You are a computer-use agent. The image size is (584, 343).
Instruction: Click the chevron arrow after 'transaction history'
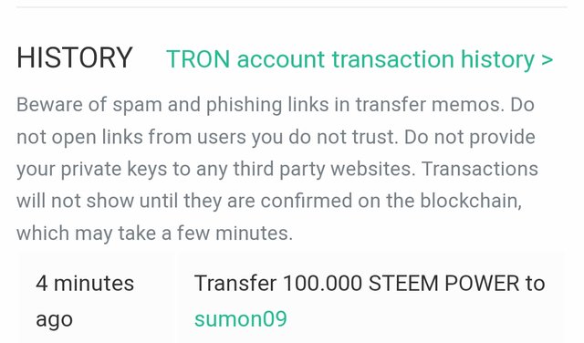(x=547, y=59)
